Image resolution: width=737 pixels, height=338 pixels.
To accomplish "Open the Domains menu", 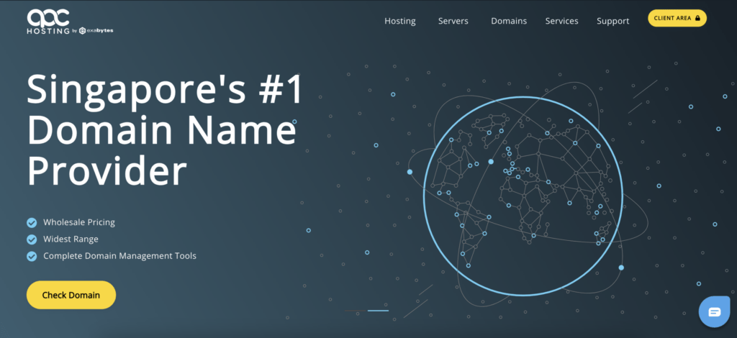I will (x=509, y=21).
